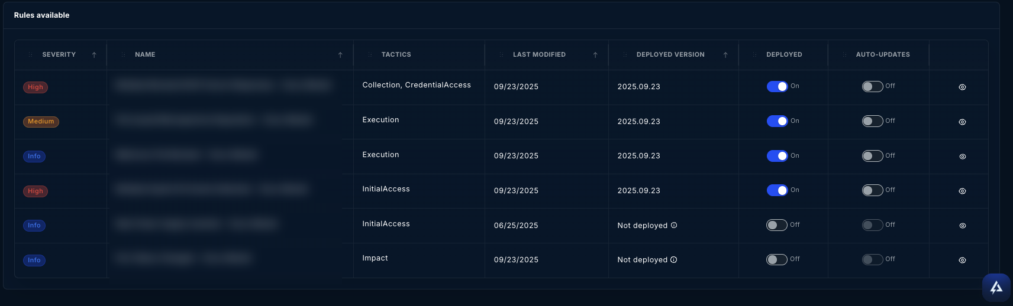Screen dimensions: 1013x306
Task: Sort by Severity using its arrow
Action: pyautogui.click(x=94, y=55)
